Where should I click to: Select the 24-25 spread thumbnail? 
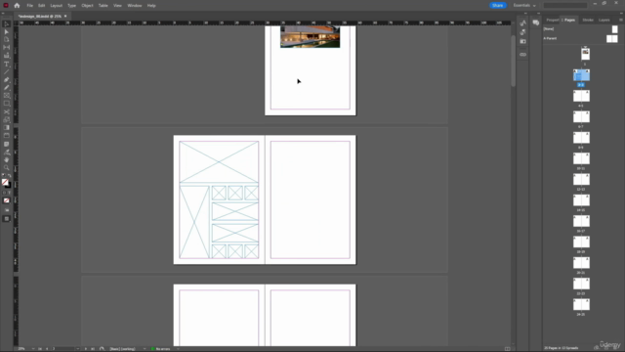click(x=581, y=304)
